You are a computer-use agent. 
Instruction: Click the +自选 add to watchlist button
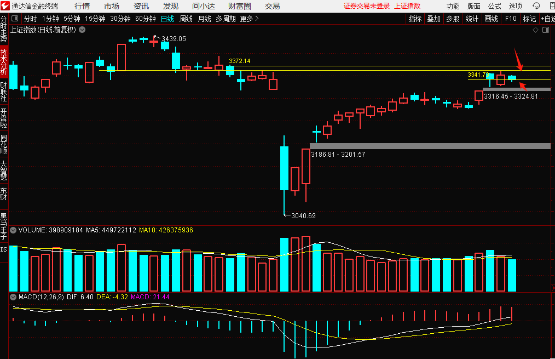point(548,19)
